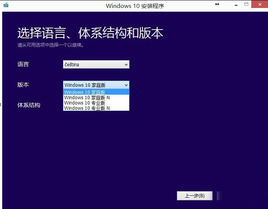Maximize the Windows 10 安装程序 window
This screenshot has width=268, height=209.
tap(246, 4)
